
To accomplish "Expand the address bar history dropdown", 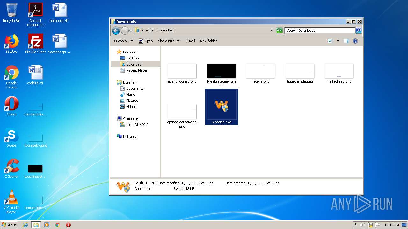I will point(271,31).
